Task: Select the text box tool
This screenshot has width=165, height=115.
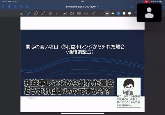Action: pyautogui.click(x=86, y=13)
